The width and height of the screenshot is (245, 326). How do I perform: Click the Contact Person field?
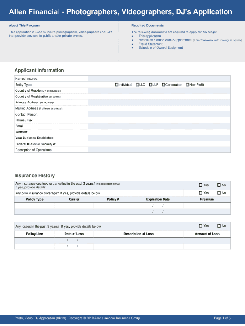point(159,114)
